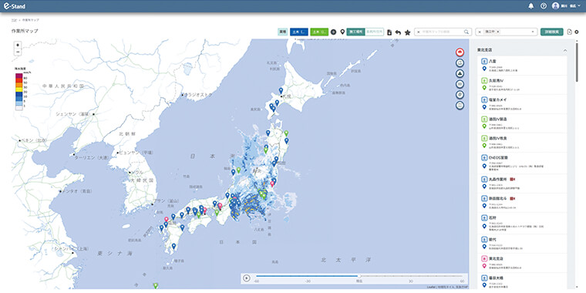
Task: Go home via the e-Stand logo
Action: [x=14, y=6]
